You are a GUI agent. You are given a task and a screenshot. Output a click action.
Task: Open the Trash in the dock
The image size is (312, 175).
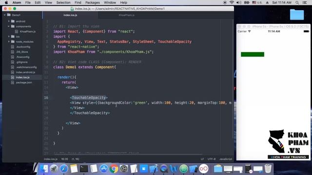click(x=268, y=169)
